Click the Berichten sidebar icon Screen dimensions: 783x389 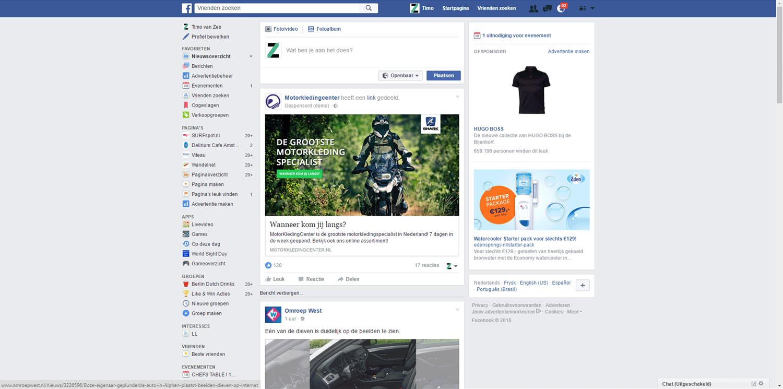(x=186, y=66)
